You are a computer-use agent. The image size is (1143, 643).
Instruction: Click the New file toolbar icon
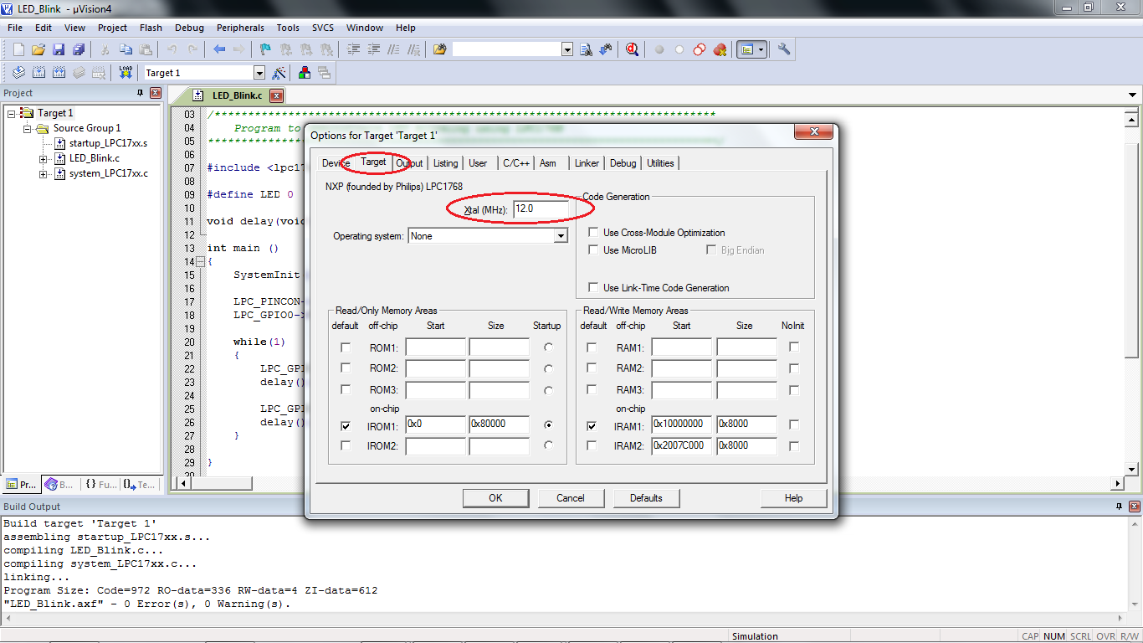pos(18,49)
